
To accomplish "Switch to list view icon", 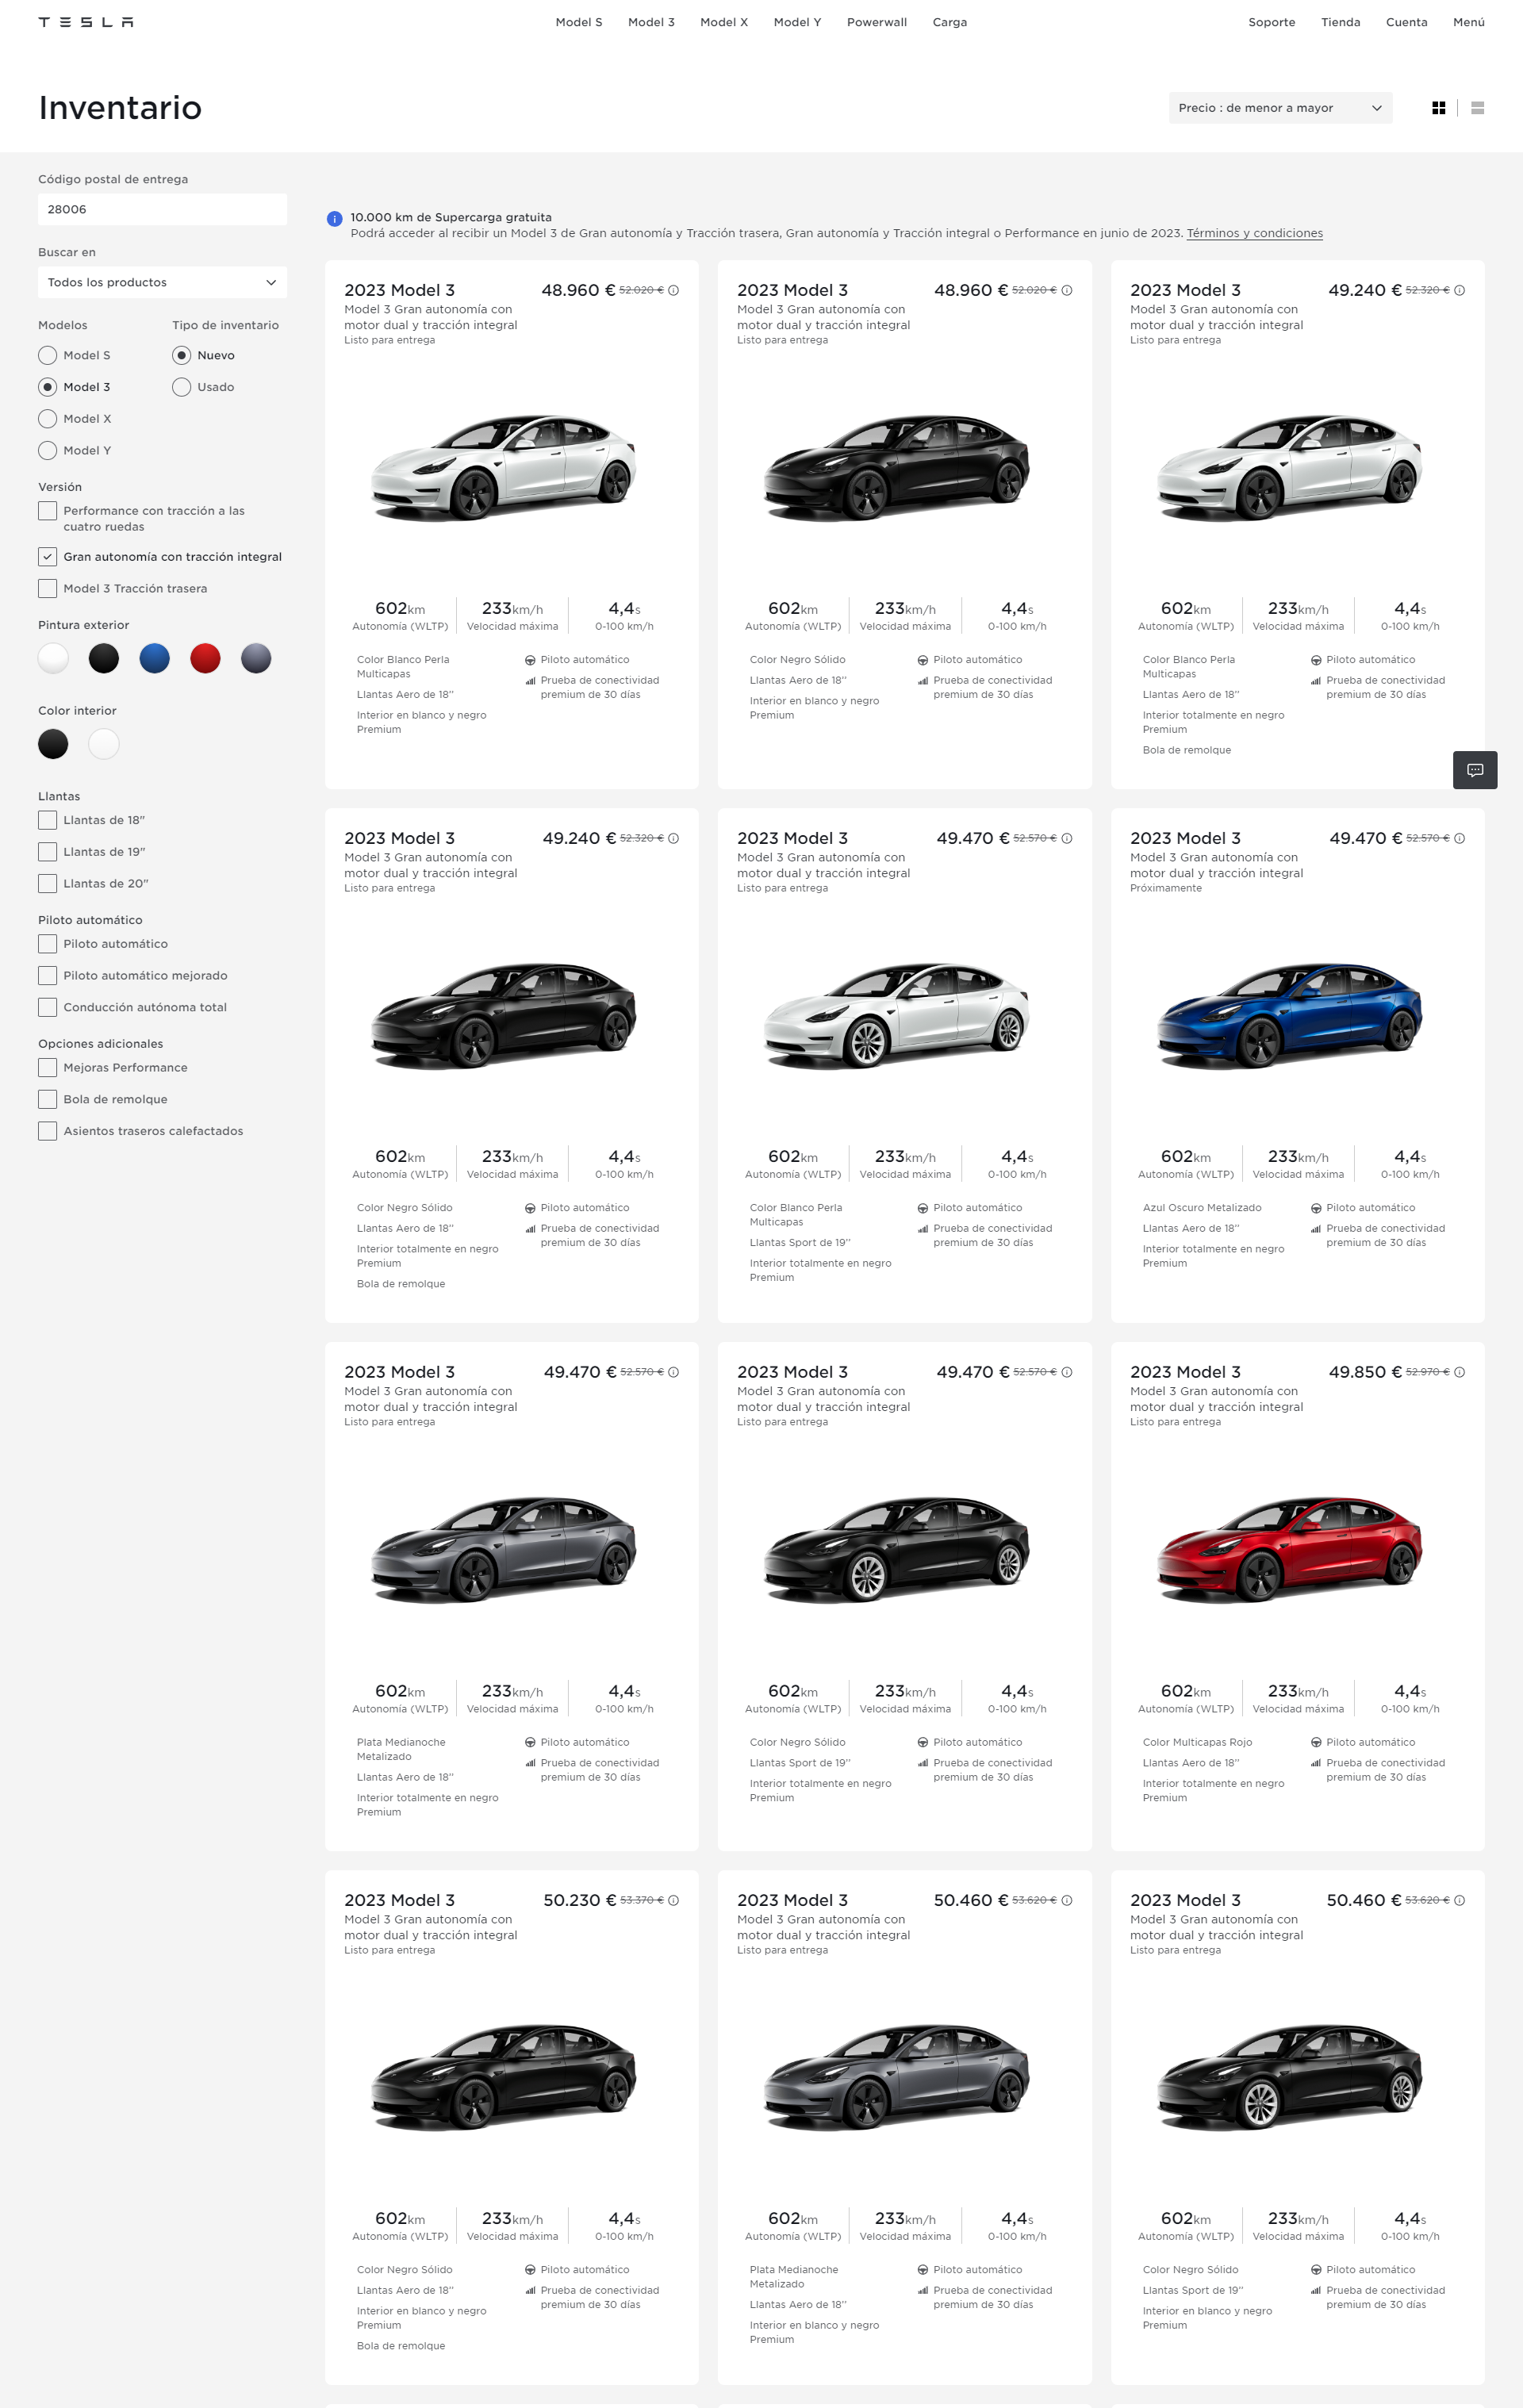I will click(1477, 108).
